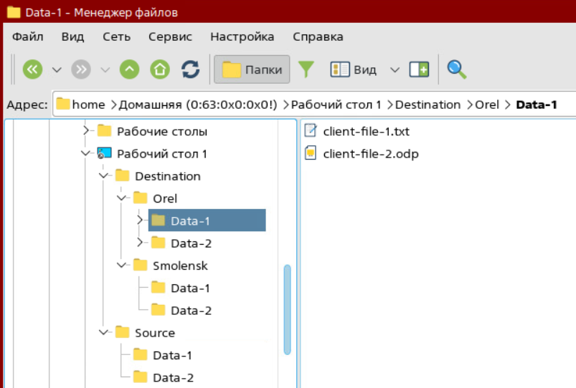
Task: Open the Настройка menu
Action: click(242, 37)
